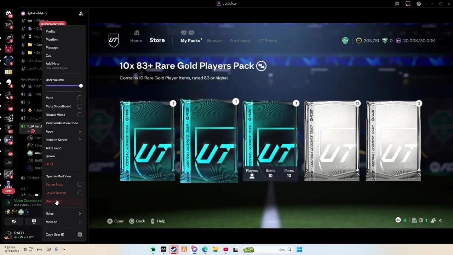Open the YouTube app in taskbar

225,249
